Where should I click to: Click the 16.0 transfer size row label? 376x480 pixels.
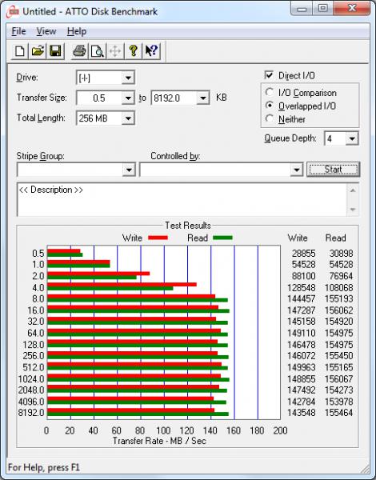pos(36,310)
